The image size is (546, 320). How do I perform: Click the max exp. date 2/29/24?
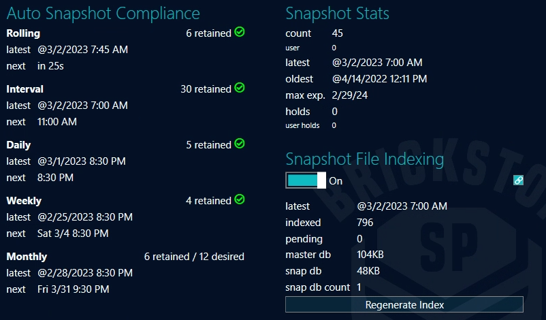350,95
